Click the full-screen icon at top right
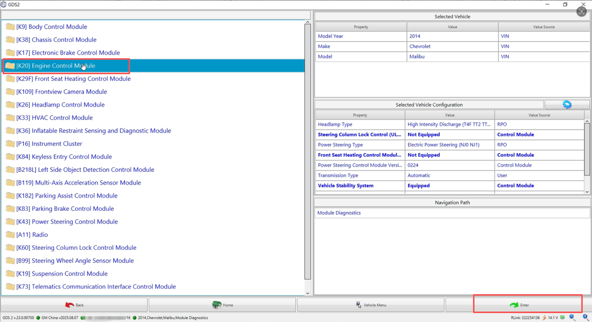The height and width of the screenshot is (322, 592). tap(581, 12)
